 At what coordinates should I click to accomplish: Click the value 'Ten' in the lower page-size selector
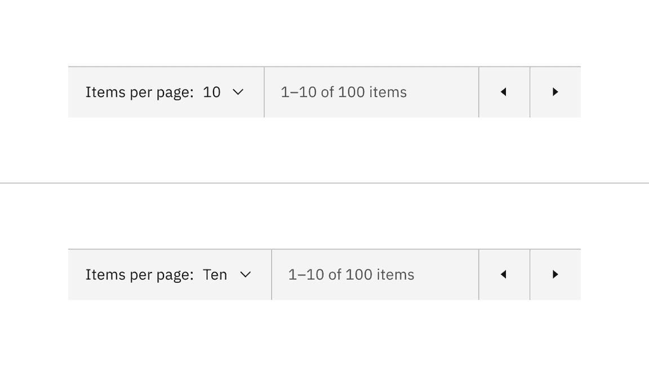[x=216, y=274]
